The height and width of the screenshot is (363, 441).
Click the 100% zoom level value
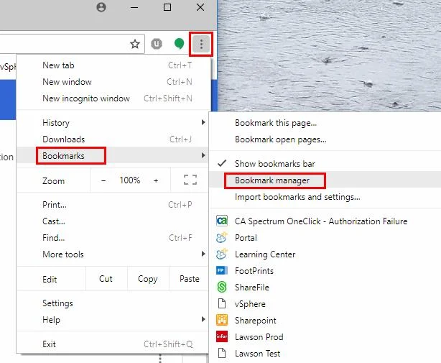tap(130, 180)
